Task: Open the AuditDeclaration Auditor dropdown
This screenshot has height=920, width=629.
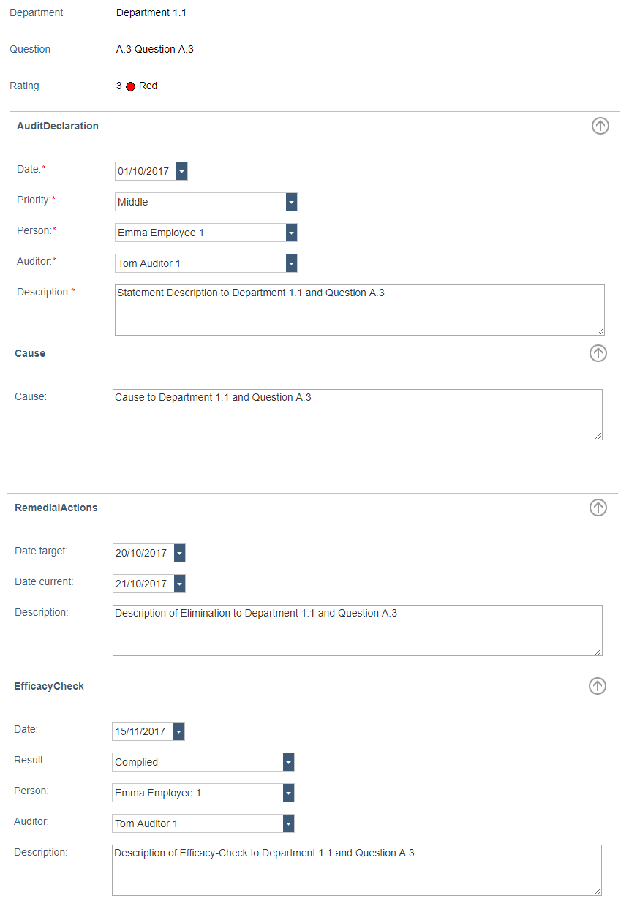Action: pyautogui.click(x=291, y=263)
